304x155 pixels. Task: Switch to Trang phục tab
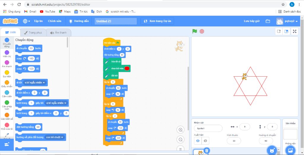(33, 33)
